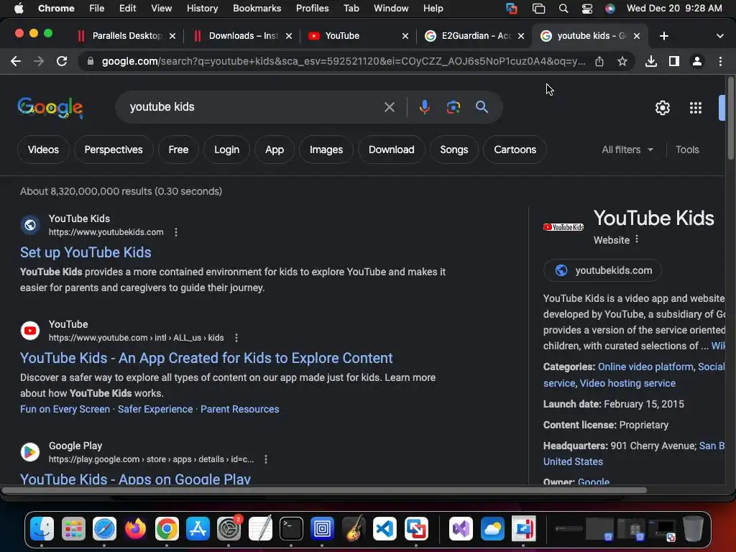
Task: Open options for Google Play result
Action: (x=266, y=459)
